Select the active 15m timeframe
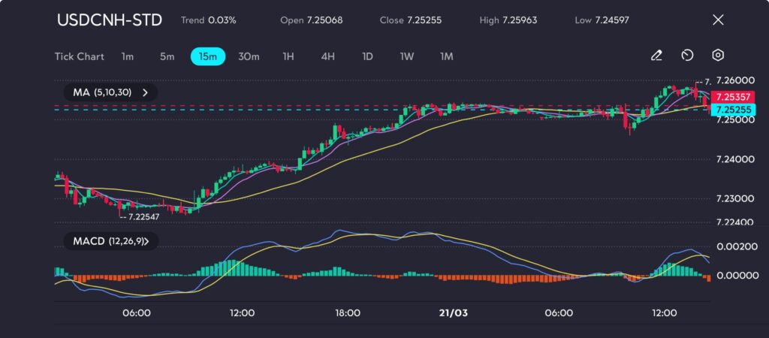This screenshot has width=769, height=338. [x=208, y=56]
